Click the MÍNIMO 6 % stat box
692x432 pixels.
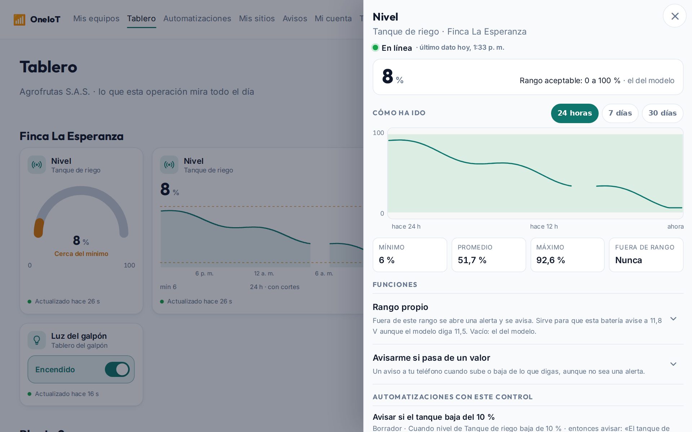tap(410, 255)
